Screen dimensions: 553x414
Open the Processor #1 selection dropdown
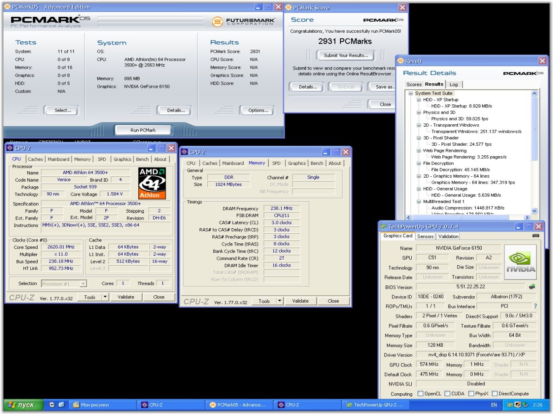point(83,284)
